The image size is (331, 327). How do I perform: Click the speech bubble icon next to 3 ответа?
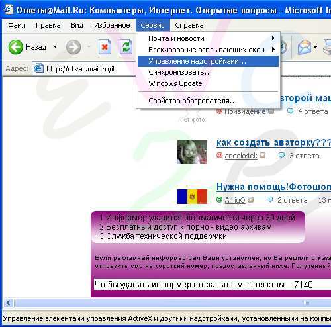tap(281, 155)
